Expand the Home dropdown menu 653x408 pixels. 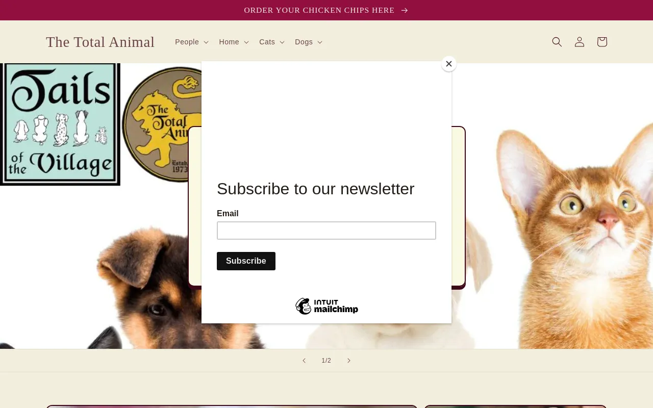click(234, 42)
